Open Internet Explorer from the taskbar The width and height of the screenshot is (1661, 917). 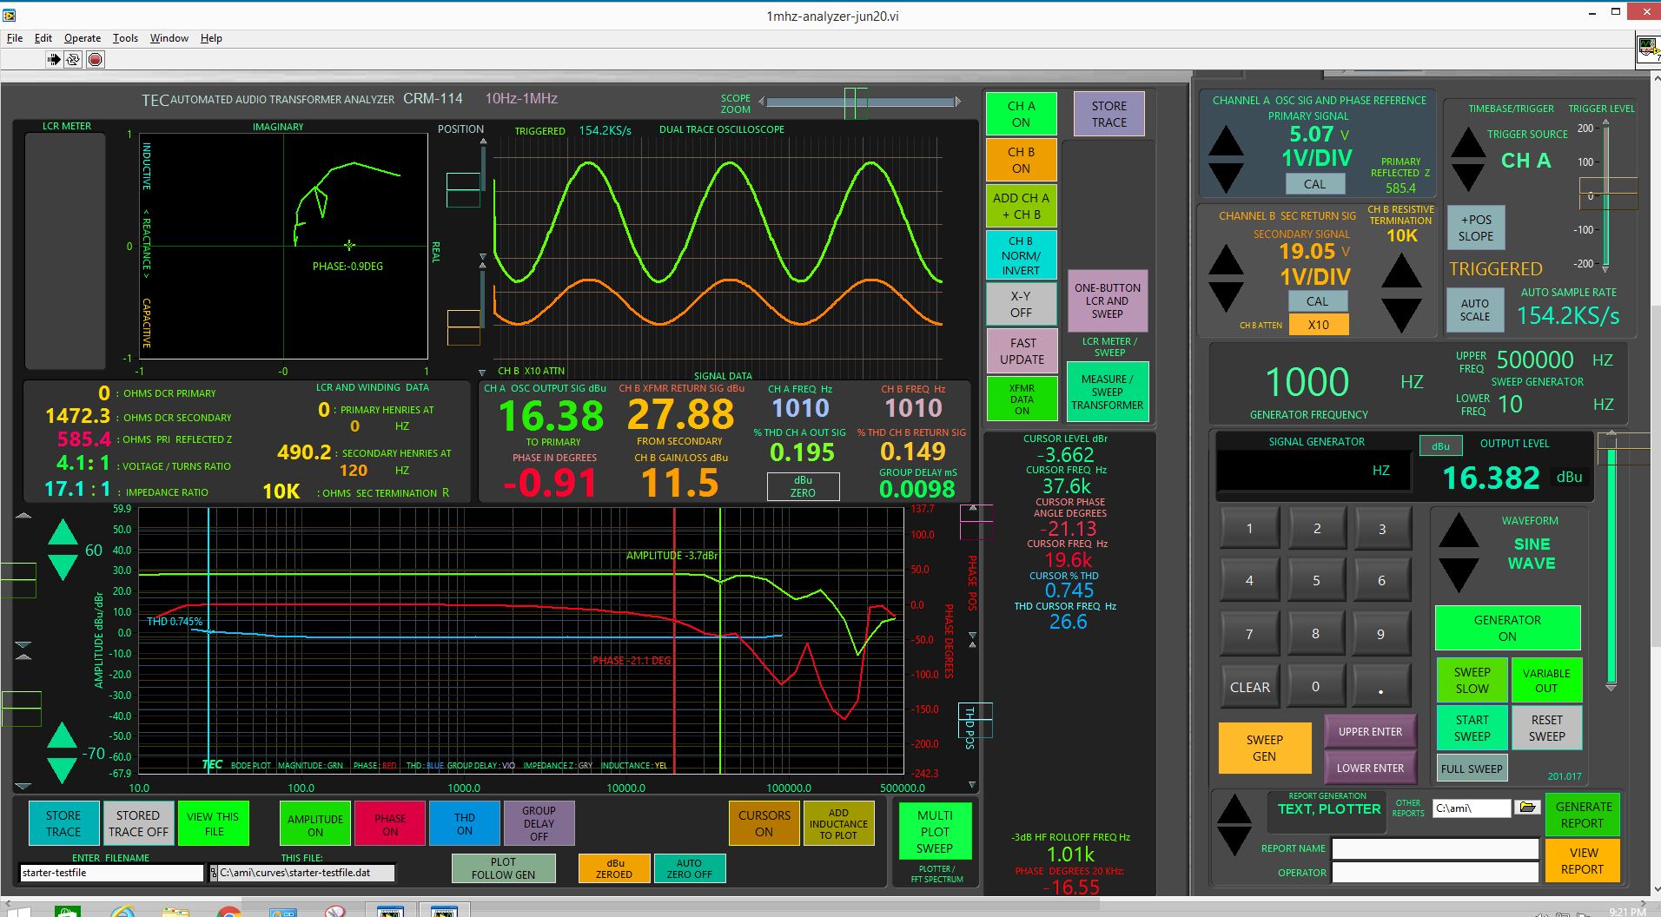122,911
